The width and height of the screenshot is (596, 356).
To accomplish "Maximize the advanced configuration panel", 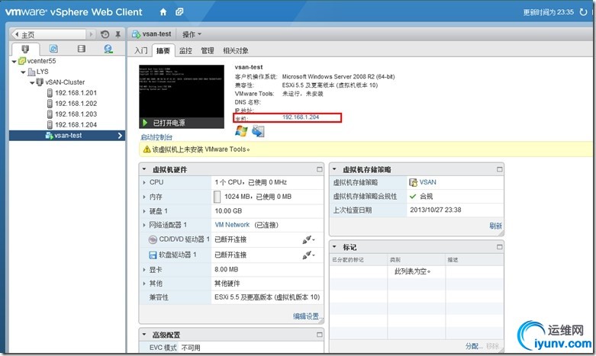I will click(x=319, y=335).
